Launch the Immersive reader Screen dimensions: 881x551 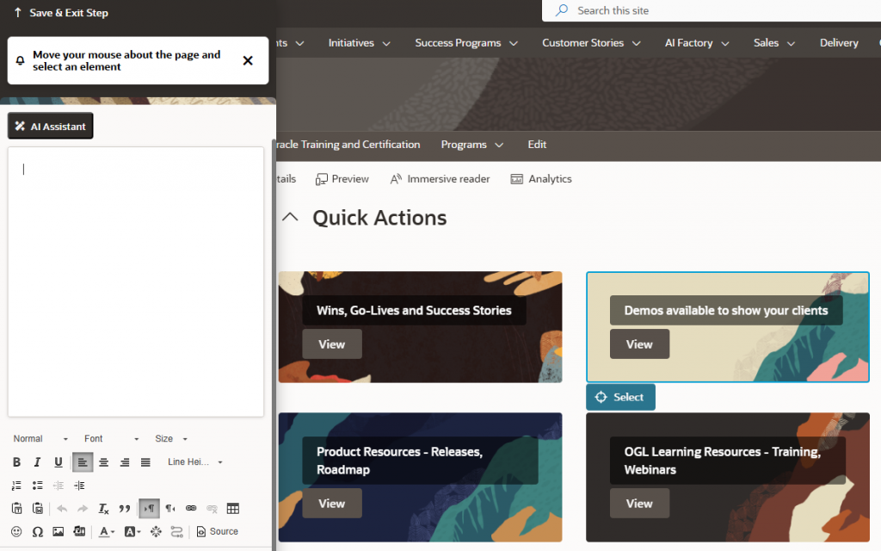pos(440,179)
